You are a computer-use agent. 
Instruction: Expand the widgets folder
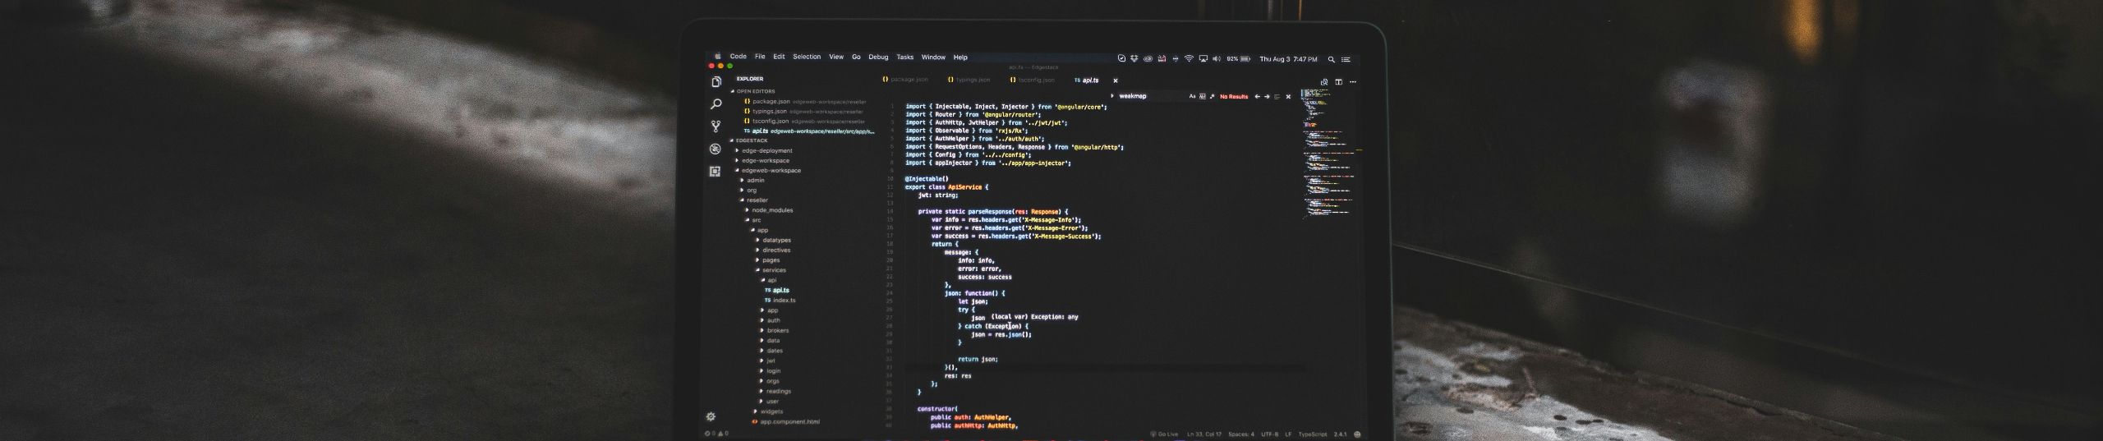click(755, 411)
